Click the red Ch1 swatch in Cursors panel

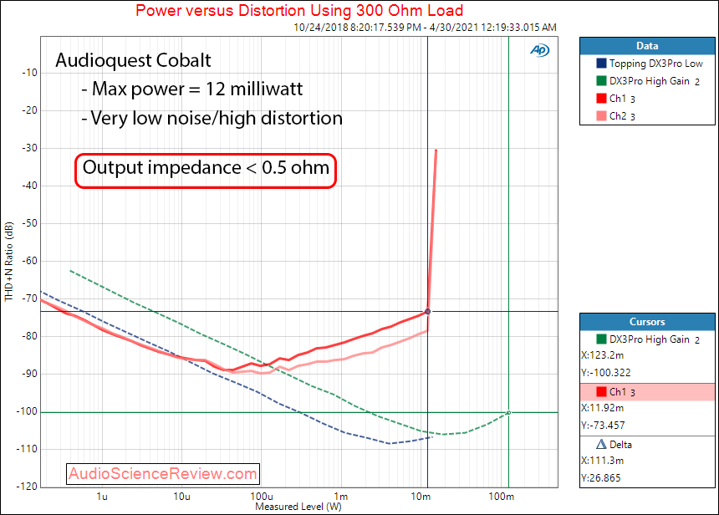[x=601, y=391]
